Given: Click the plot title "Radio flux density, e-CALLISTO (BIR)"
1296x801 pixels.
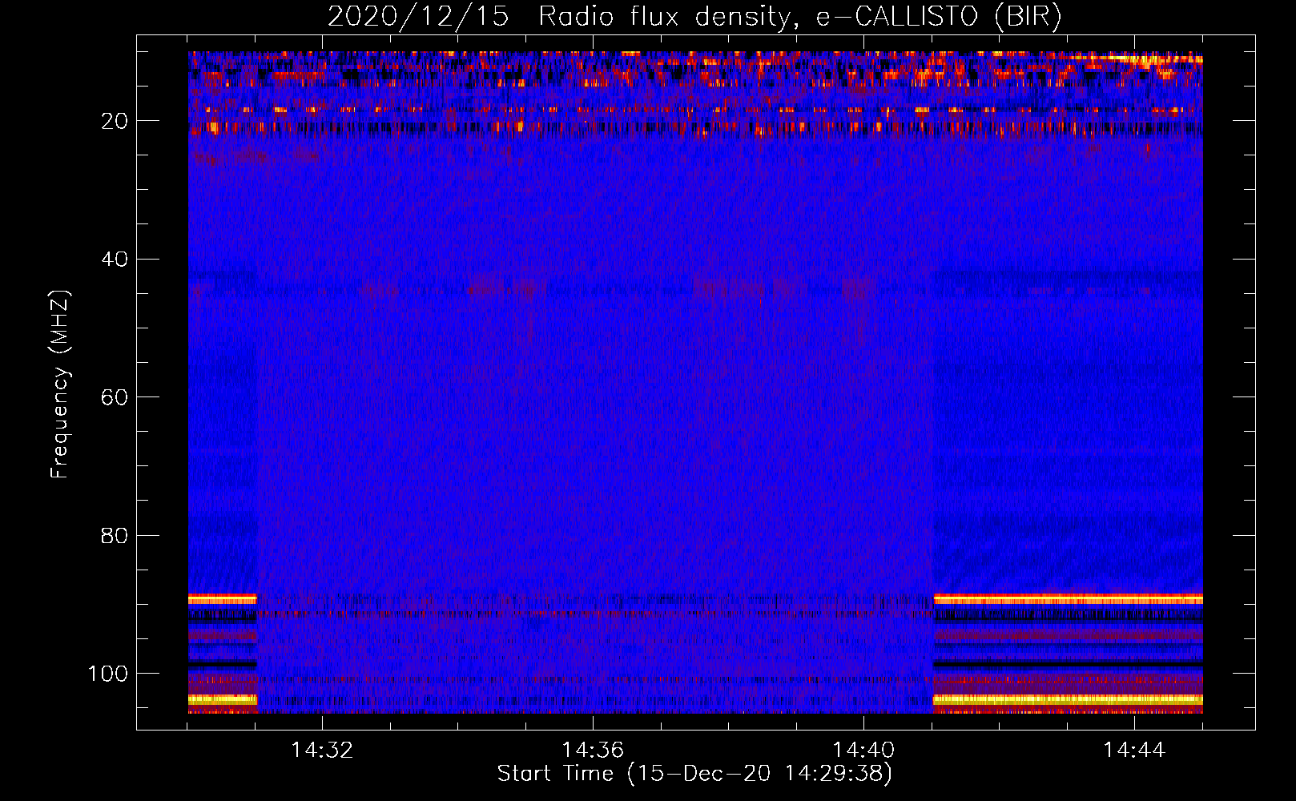Looking at the screenshot, I should (799, 17).
